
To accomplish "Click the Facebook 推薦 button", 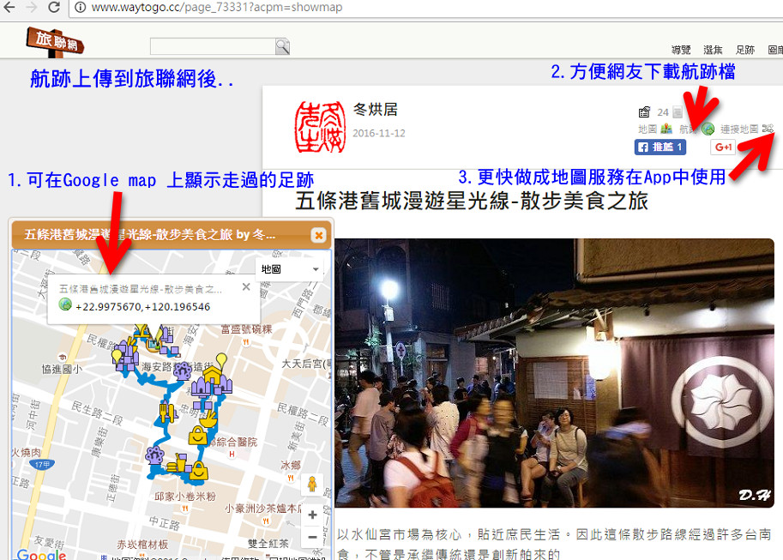I will click(660, 148).
